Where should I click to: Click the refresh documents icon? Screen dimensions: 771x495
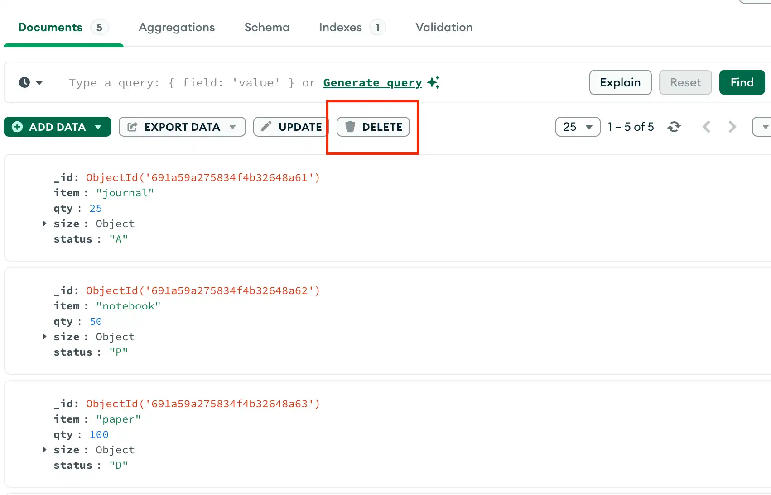[x=674, y=127]
